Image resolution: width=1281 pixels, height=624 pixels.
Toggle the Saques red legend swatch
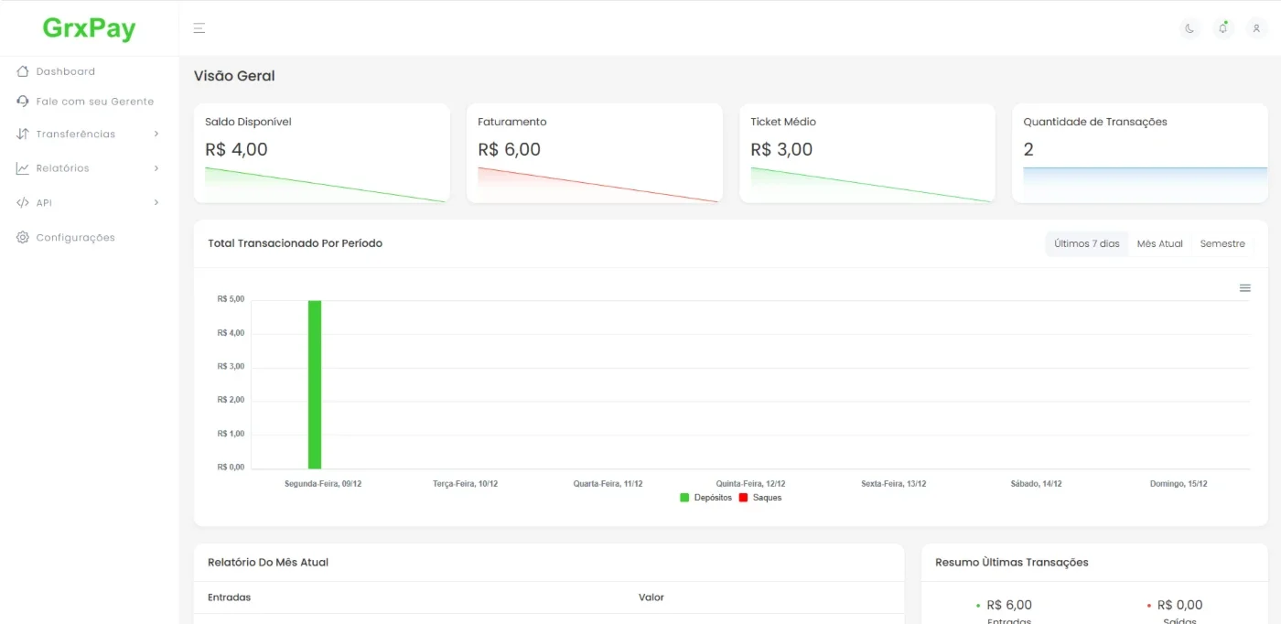(743, 498)
